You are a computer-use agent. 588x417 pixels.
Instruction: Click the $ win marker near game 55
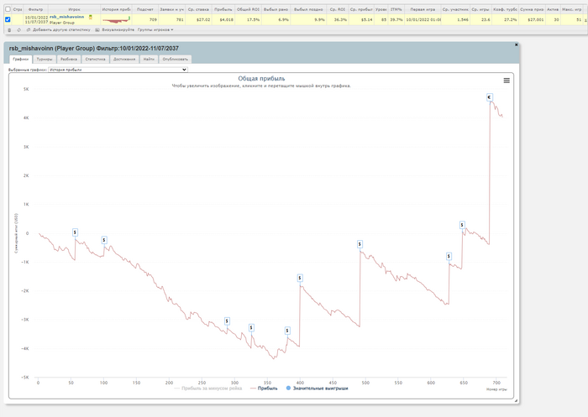pyautogui.click(x=75, y=232)
